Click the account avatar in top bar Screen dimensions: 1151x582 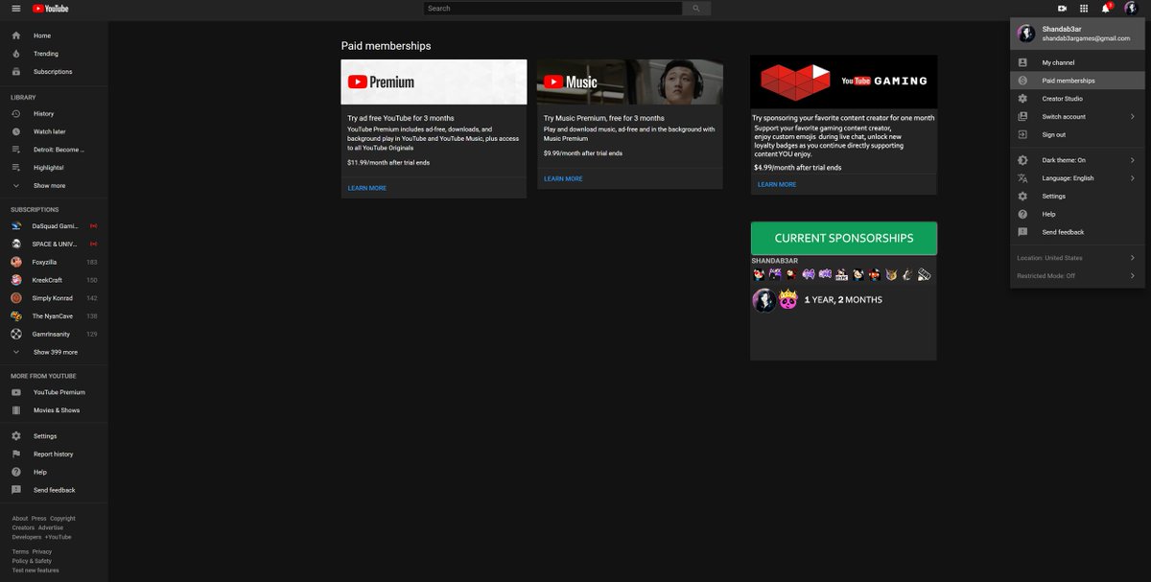pos(1131,9)
